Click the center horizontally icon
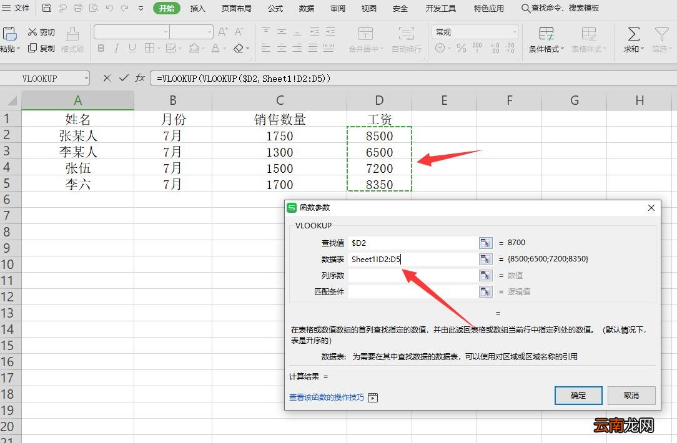 (282, 48)
